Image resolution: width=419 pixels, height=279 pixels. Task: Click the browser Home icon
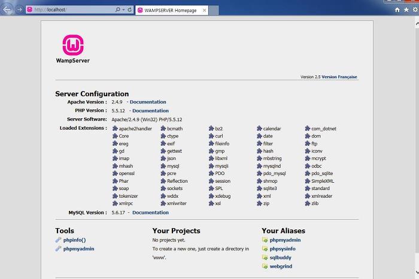tap(397, 10)
